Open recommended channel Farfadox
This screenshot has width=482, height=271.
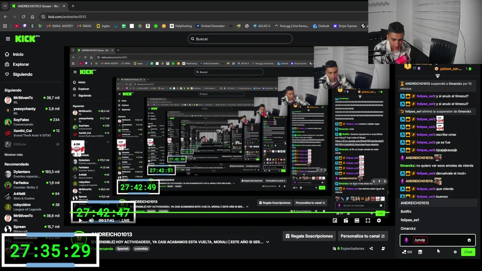[32, 185]
